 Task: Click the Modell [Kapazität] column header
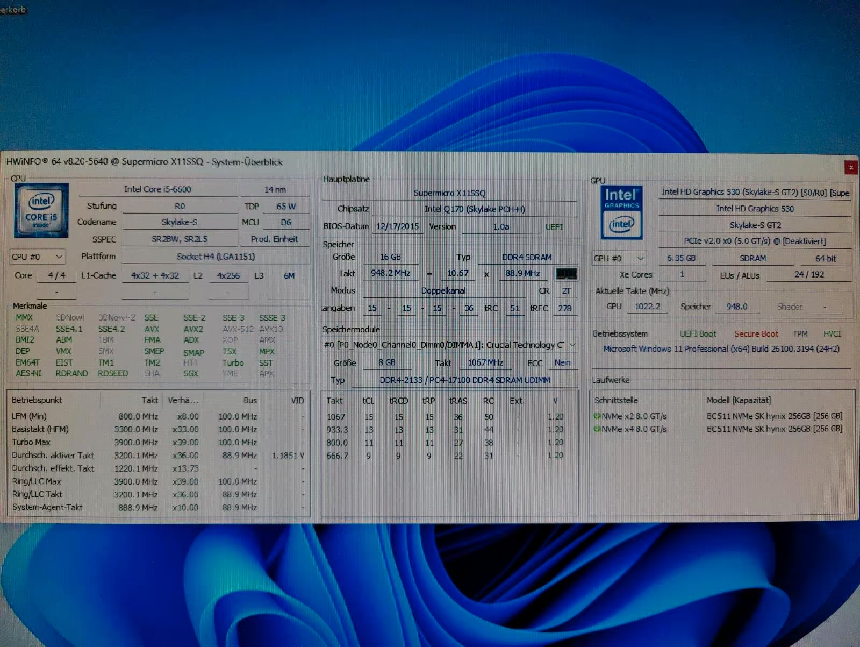(x=739, y=400)
